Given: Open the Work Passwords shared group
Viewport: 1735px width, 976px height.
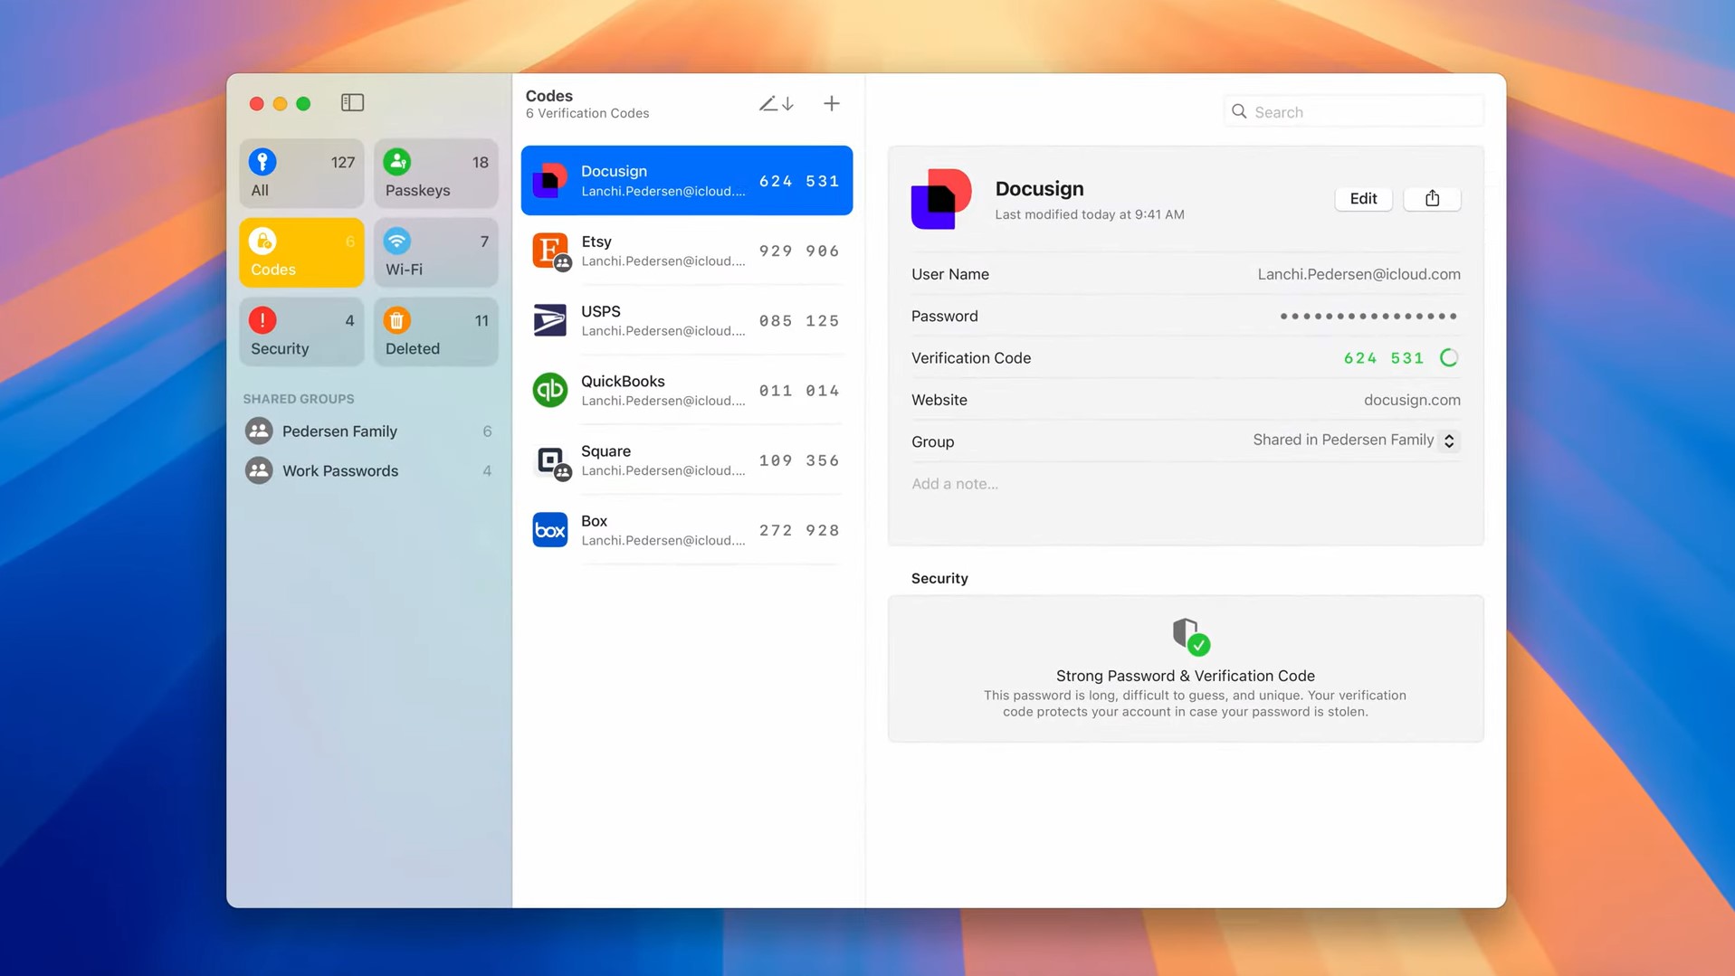Looking at the screenshot, I should click(x=339, y=469).
